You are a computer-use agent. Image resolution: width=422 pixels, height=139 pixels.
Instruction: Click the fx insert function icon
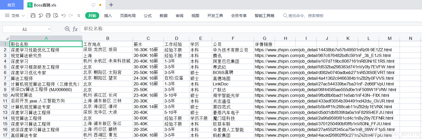click(x=75, y=29)
